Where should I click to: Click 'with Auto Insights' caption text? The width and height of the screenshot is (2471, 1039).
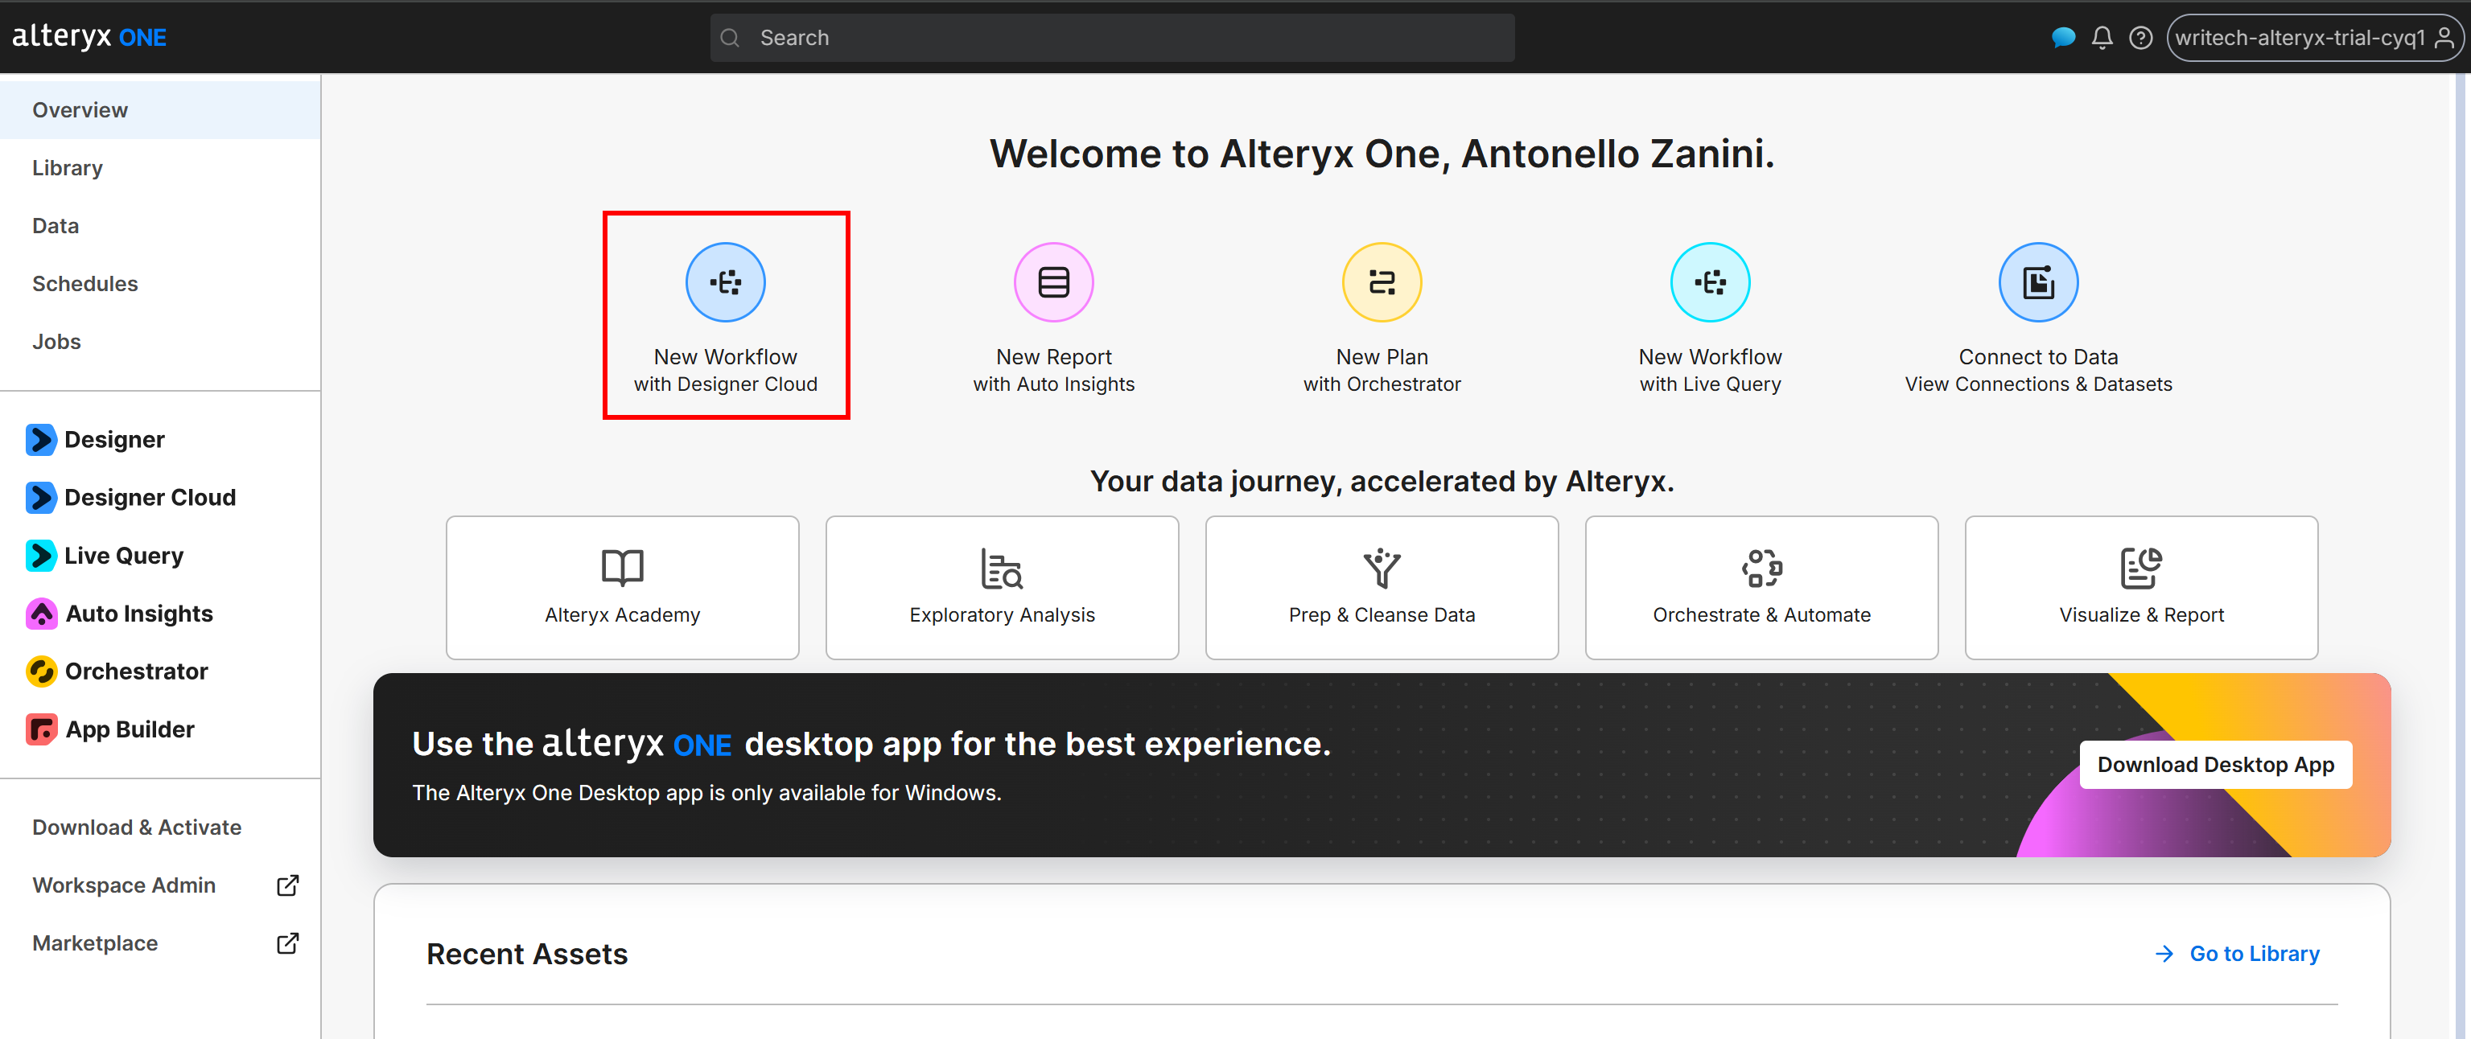pos(1053,384)
